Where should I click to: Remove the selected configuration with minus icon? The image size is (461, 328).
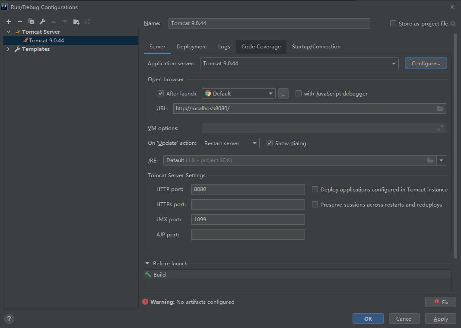pyautogui.click(x=20, y=22)
